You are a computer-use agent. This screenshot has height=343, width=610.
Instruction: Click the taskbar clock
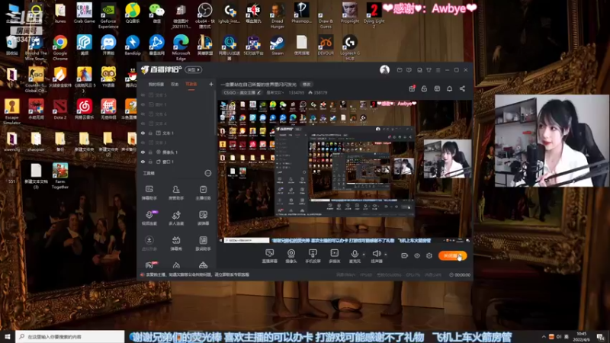pyautogui.click(x=581, y=337)
